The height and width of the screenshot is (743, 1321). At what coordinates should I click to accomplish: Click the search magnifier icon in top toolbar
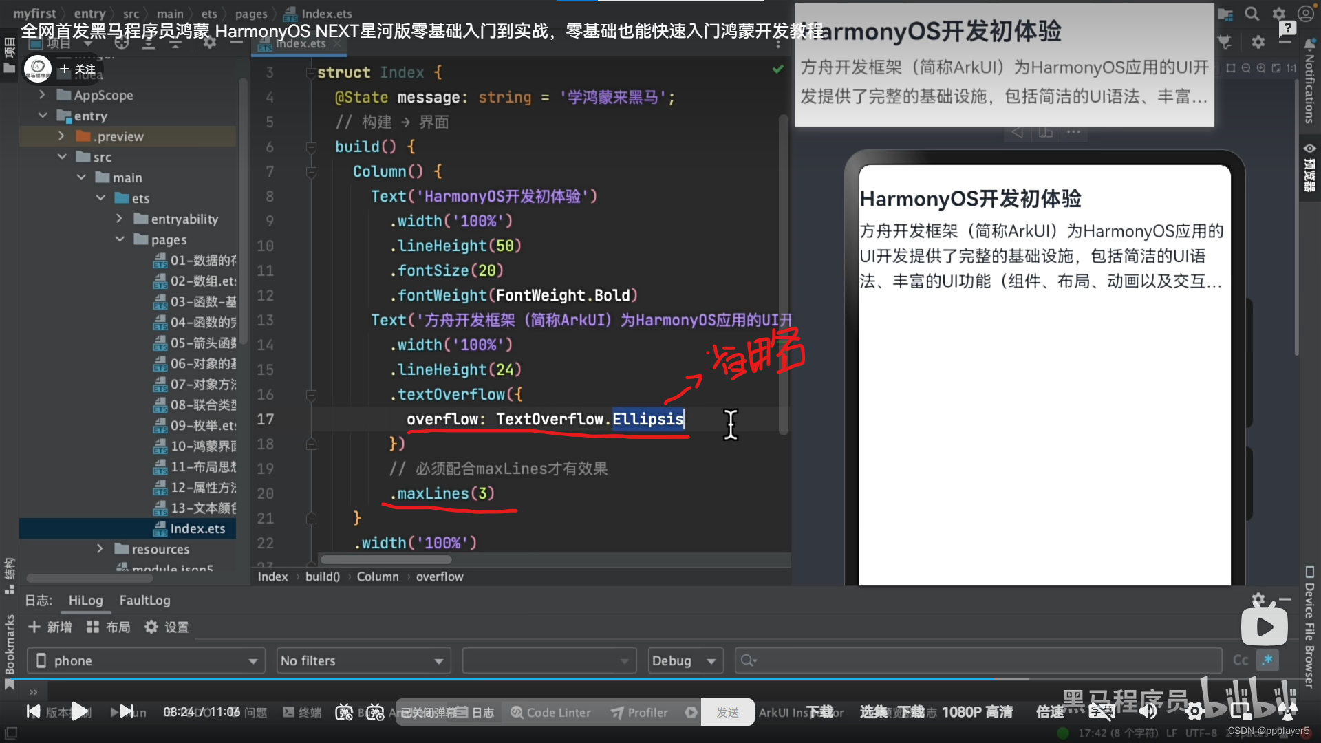(1252, 14)
